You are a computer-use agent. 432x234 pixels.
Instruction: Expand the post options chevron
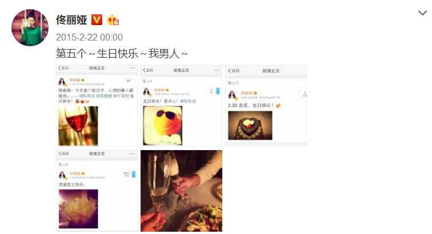[422, 13]
